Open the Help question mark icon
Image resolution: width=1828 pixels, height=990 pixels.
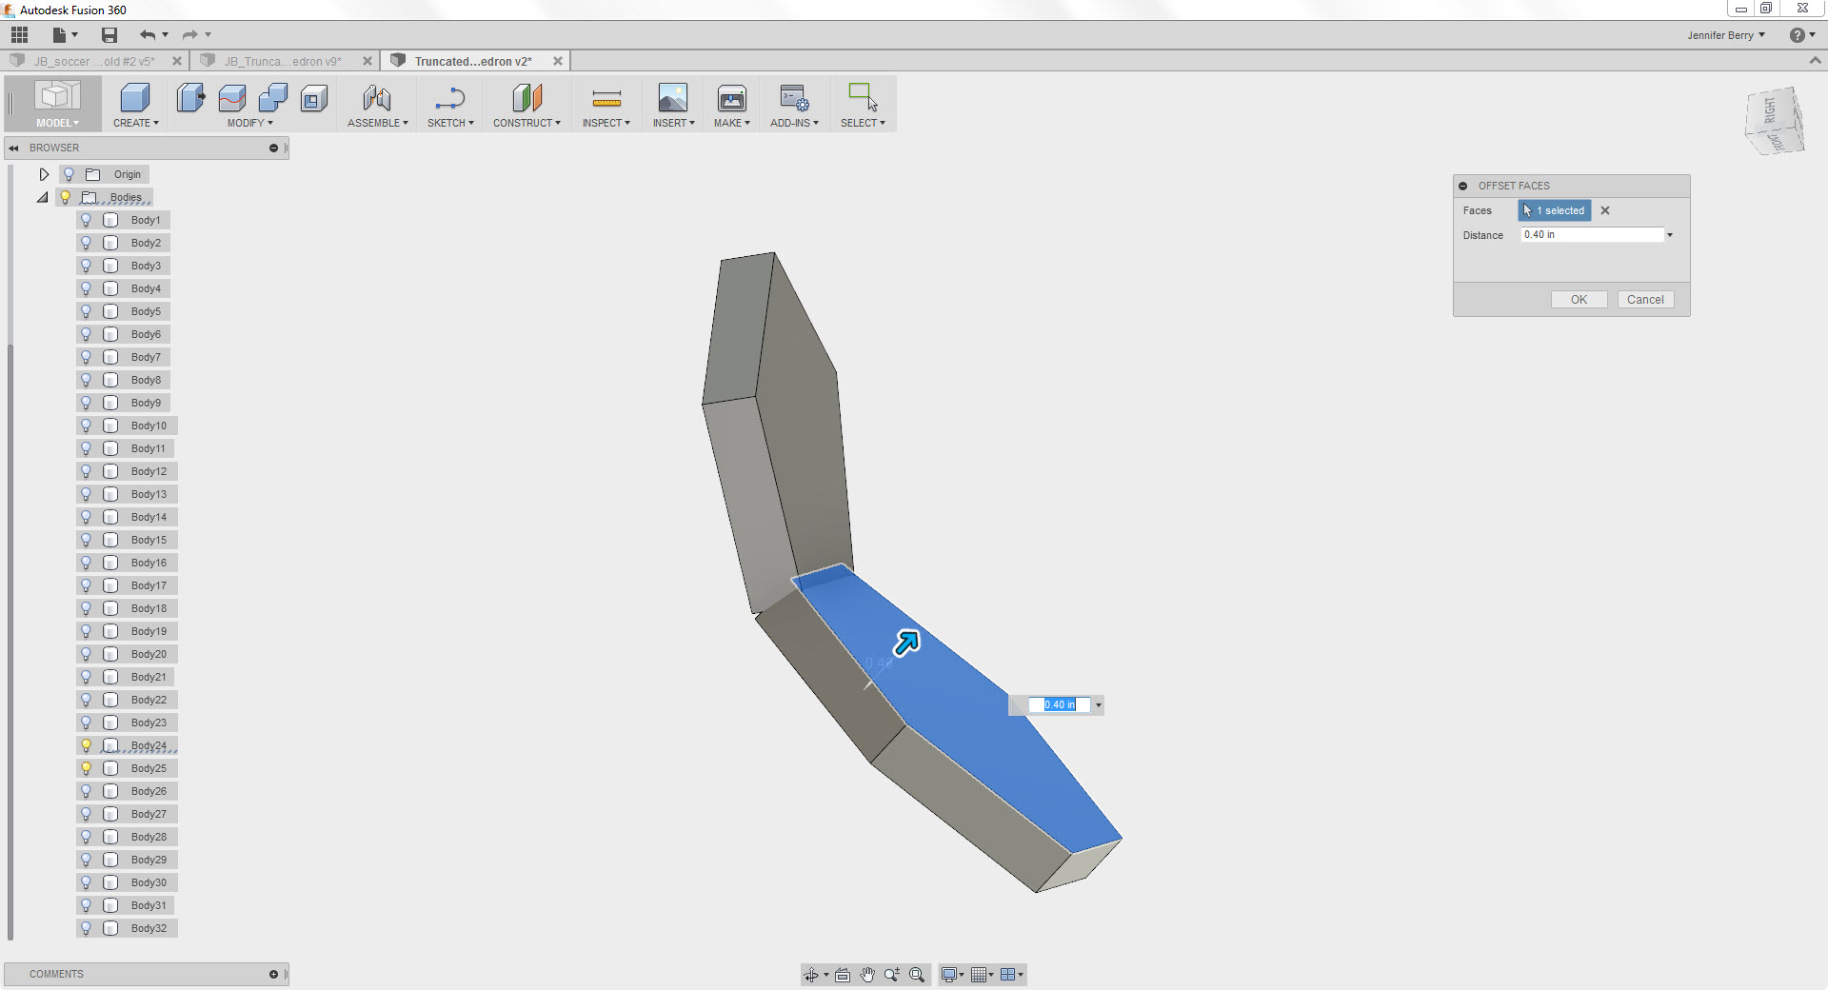coord(1797,35)
